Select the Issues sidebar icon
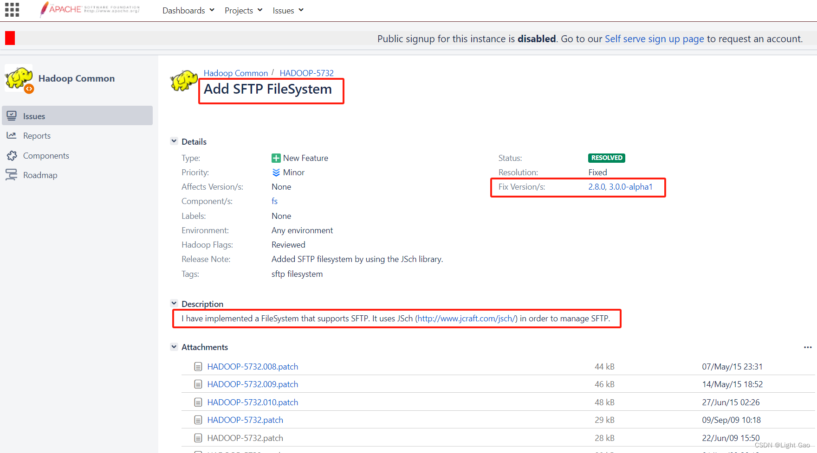The height and width of the screenshot is (453, 817). (x=12, y=115)
